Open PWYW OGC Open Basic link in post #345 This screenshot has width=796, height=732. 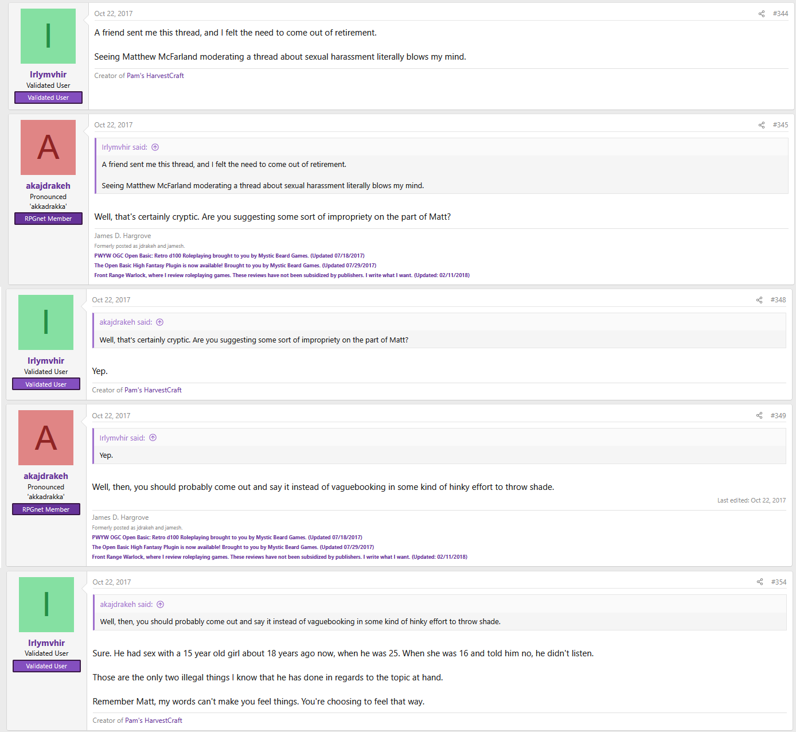[229, 256]
